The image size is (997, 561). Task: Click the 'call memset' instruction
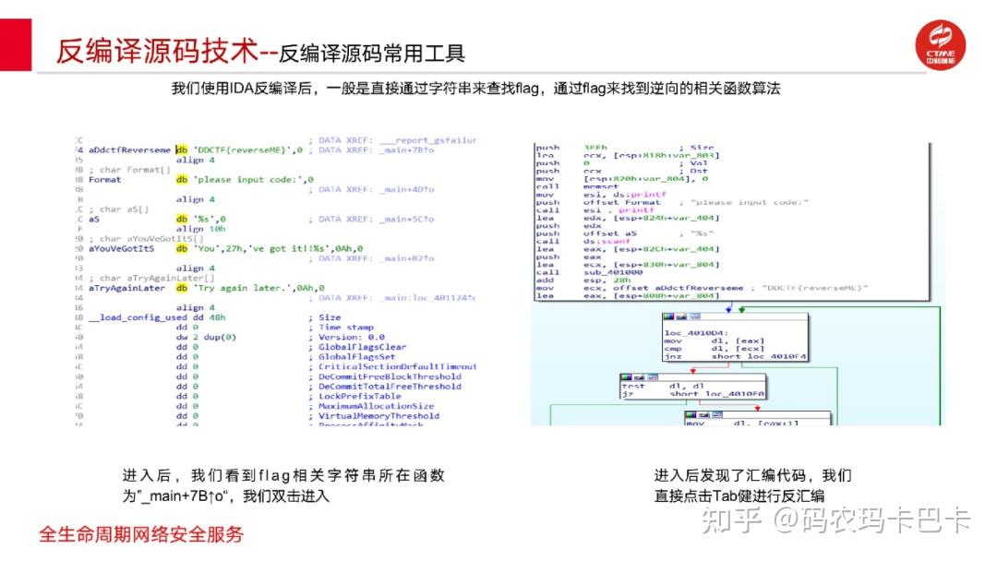click(577, 186)
